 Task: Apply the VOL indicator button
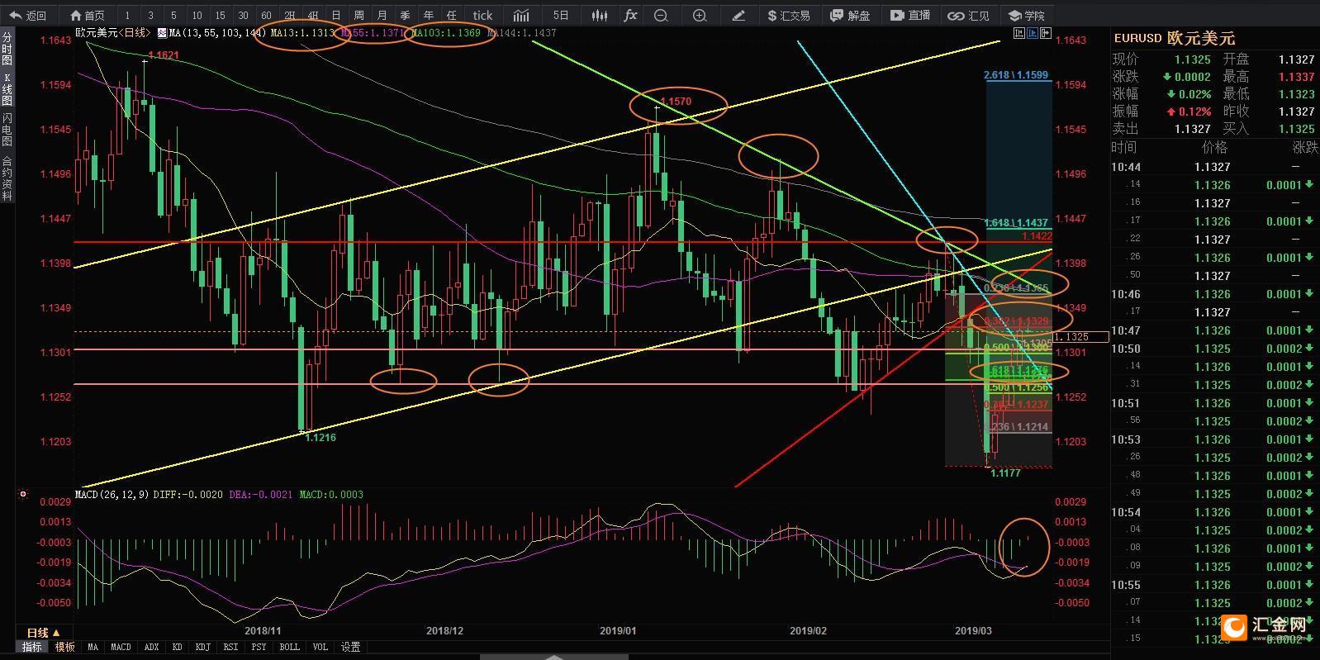tap(320, 647)
